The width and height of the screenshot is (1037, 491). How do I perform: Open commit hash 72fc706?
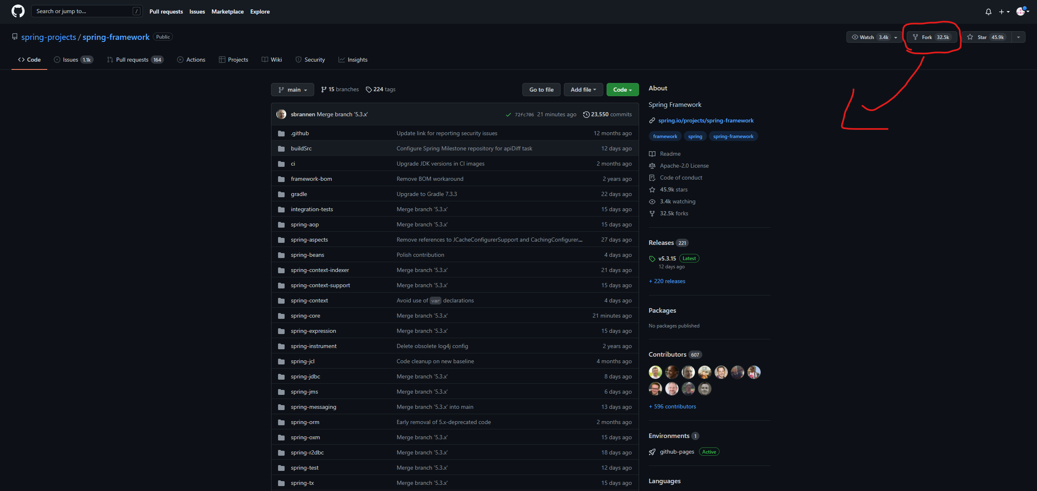pos(524,115)
